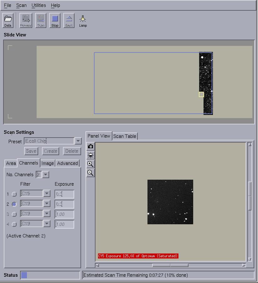Zoom out with the magnifier minus icon
This screenshot has height=283, width=258.
coord(90,173)
